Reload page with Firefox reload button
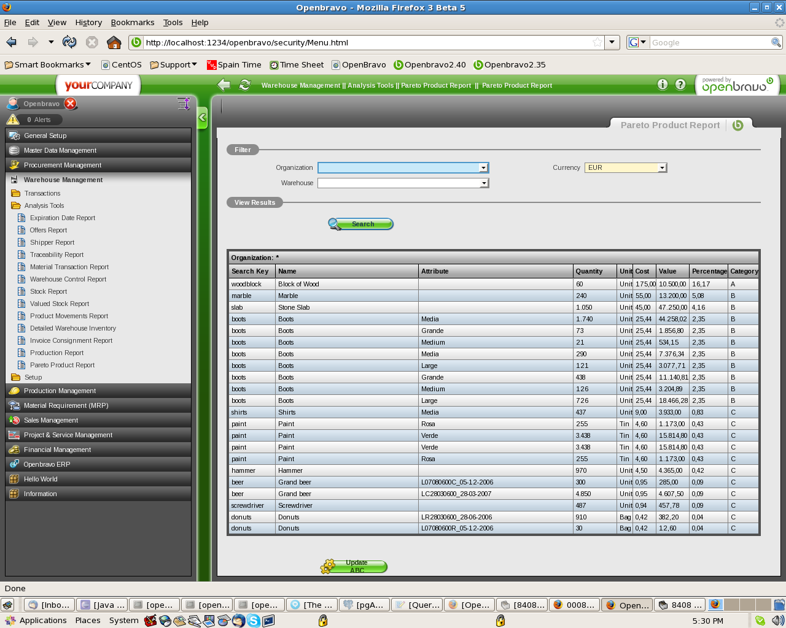This screenshot has width=786, height=628. (x=69, y=42)
